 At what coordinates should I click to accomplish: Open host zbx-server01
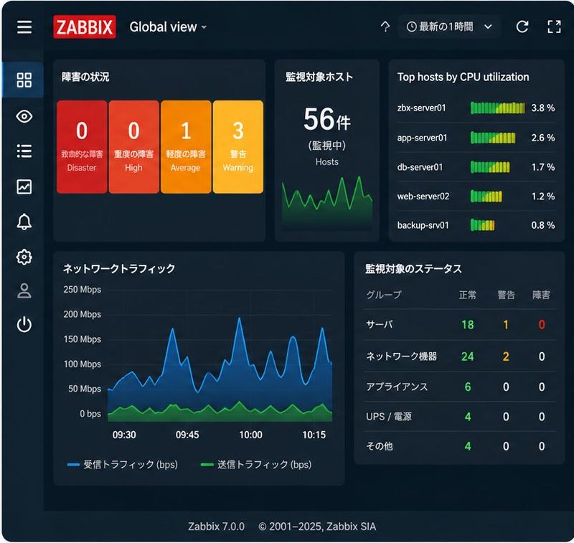[x=422, y=108]
